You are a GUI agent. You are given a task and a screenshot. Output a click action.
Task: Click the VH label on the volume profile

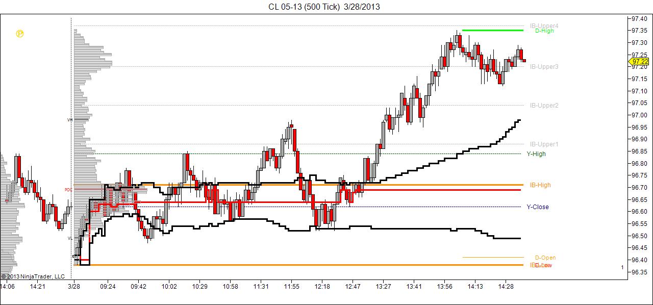point(70,120)
